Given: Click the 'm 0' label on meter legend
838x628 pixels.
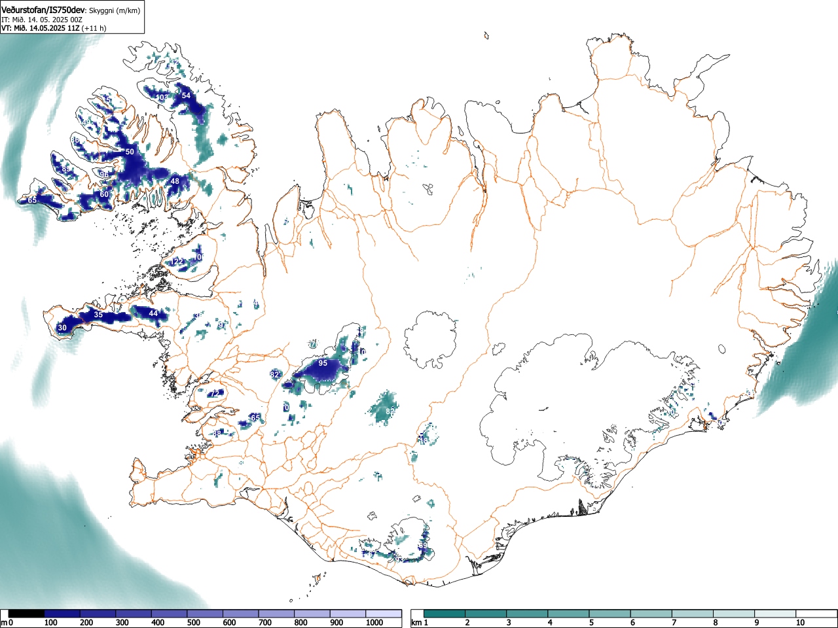Looking at the screenshot, I should (x=7, y=623).
